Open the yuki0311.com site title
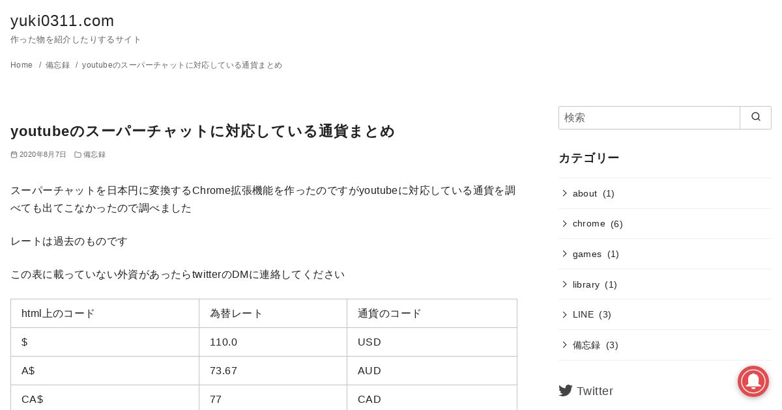This screenshot has width=782, height=410. tap(63, 21)
